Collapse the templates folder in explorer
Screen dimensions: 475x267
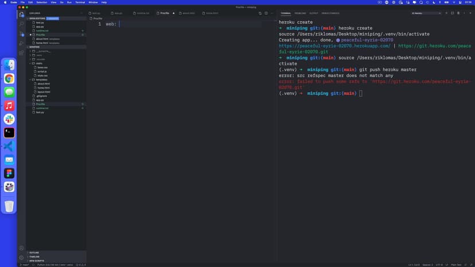point(41,80)
